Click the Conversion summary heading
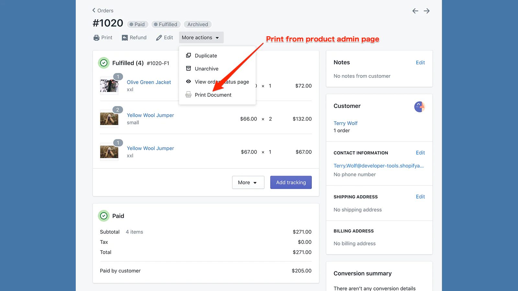The image size is (518, 291). click(363, 274)
